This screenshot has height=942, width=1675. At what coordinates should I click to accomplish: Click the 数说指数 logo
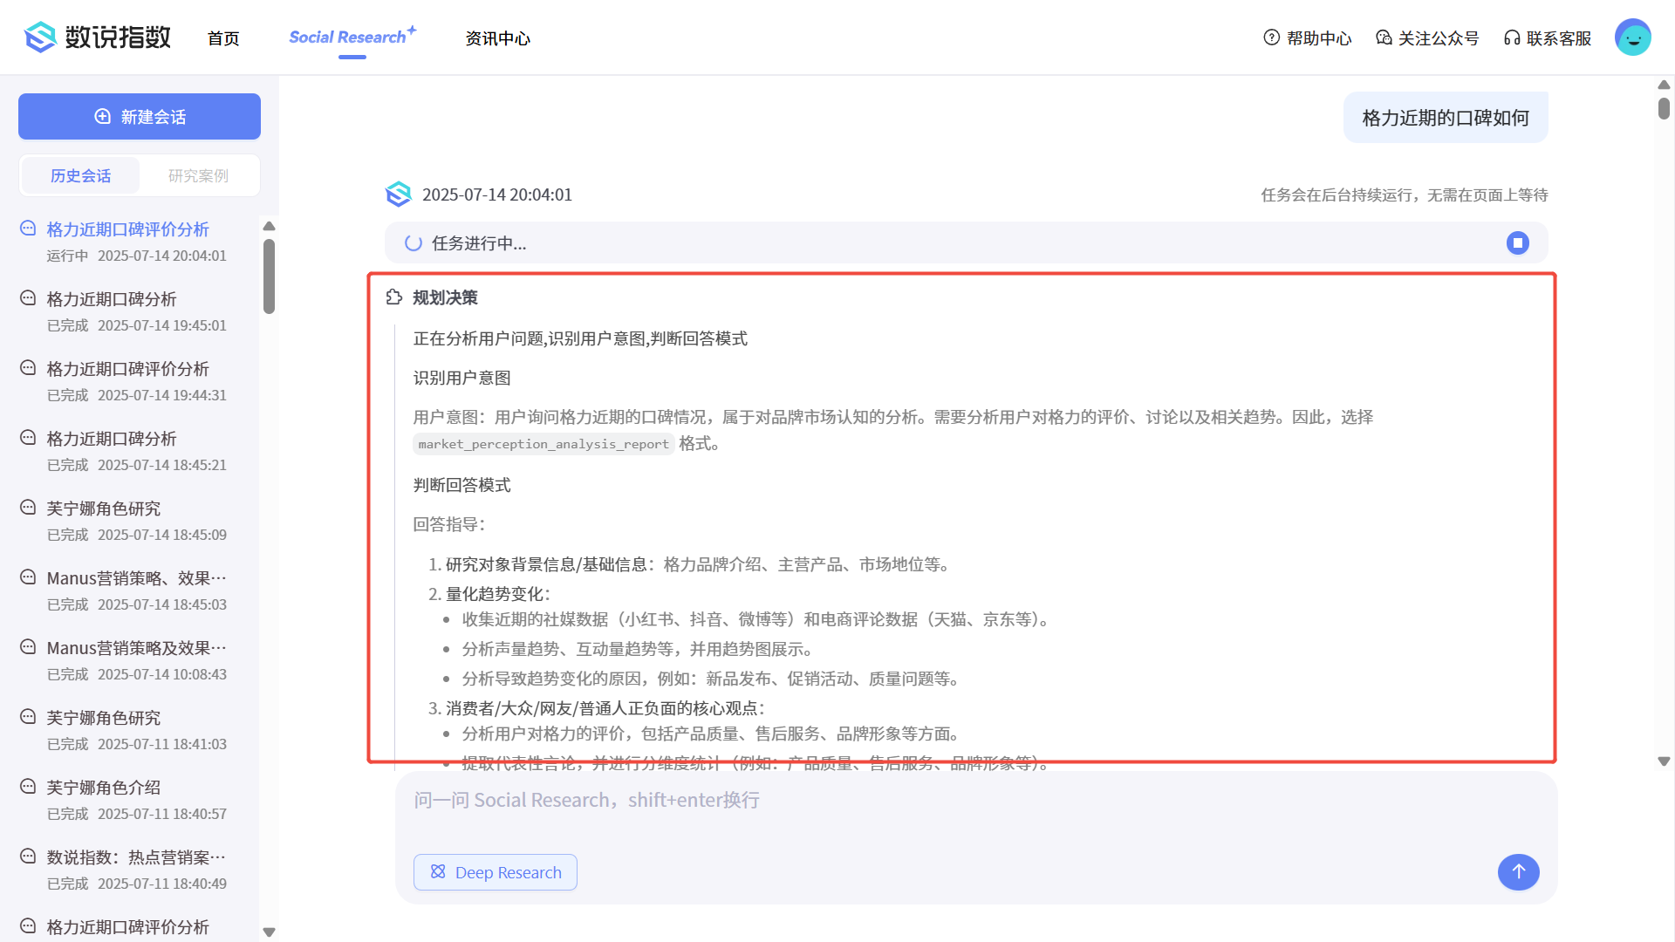98,38
